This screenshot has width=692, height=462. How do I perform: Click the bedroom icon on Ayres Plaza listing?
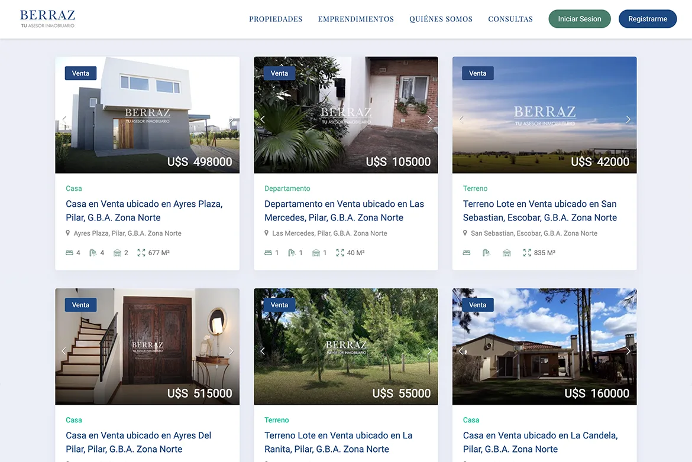coord(69,253)
